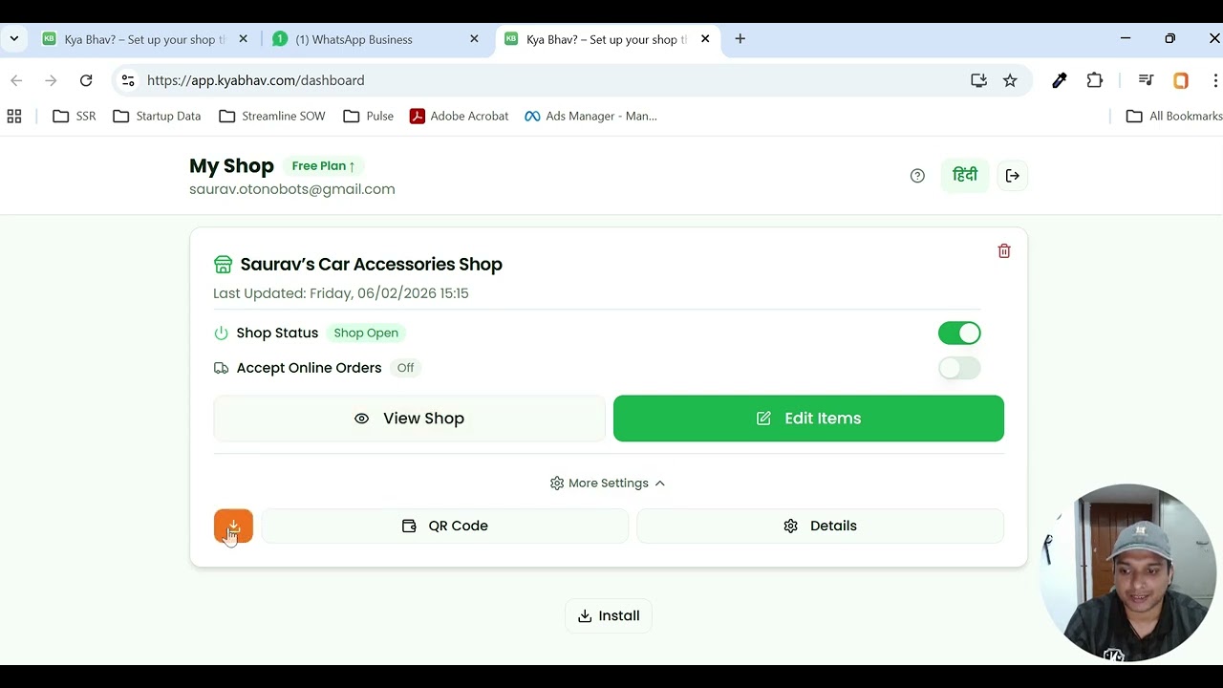Open the SSR bookmark folder
1223x688 pixels.
75,116
